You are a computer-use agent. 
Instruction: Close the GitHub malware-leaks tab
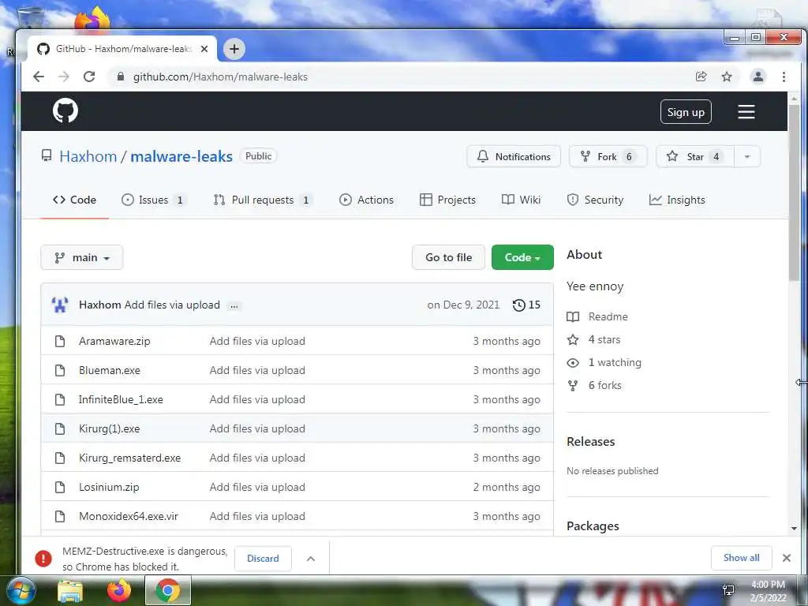(204, 49)
